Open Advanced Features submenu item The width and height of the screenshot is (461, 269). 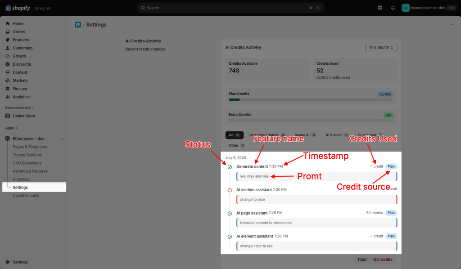tap(30, 171)
